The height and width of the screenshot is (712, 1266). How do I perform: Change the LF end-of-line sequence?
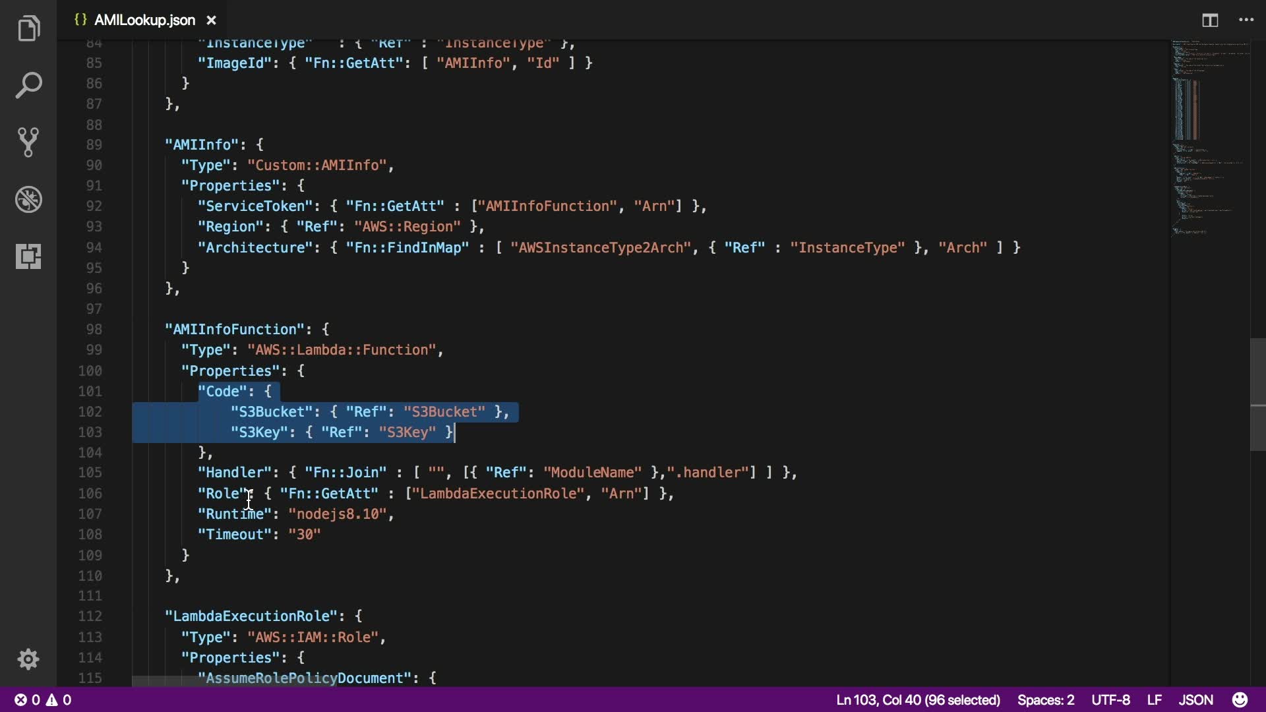1154,699
